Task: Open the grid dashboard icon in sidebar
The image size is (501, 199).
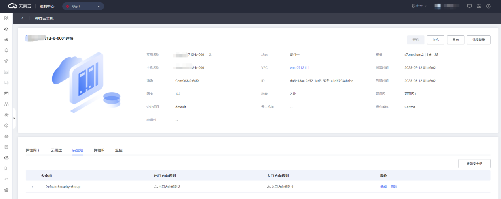Action: (x=6, y=19)
